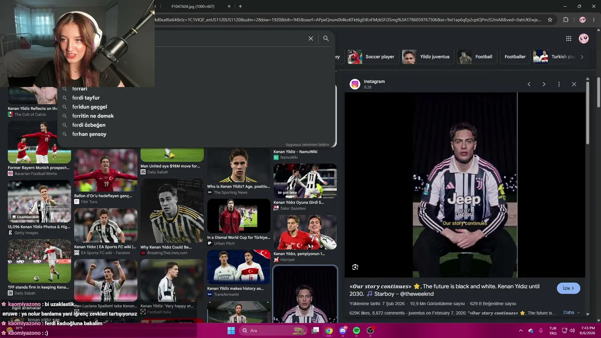Open the Getty Images 13,096 photos result

tap(39, 201)
